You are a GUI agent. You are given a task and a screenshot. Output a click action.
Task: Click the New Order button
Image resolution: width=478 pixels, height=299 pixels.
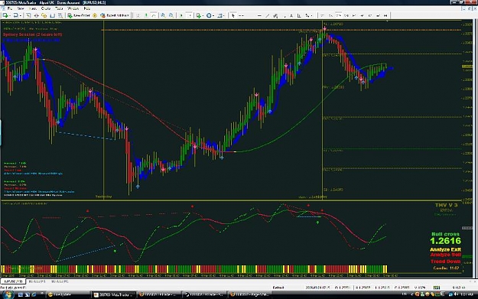[x=79, y=15]
